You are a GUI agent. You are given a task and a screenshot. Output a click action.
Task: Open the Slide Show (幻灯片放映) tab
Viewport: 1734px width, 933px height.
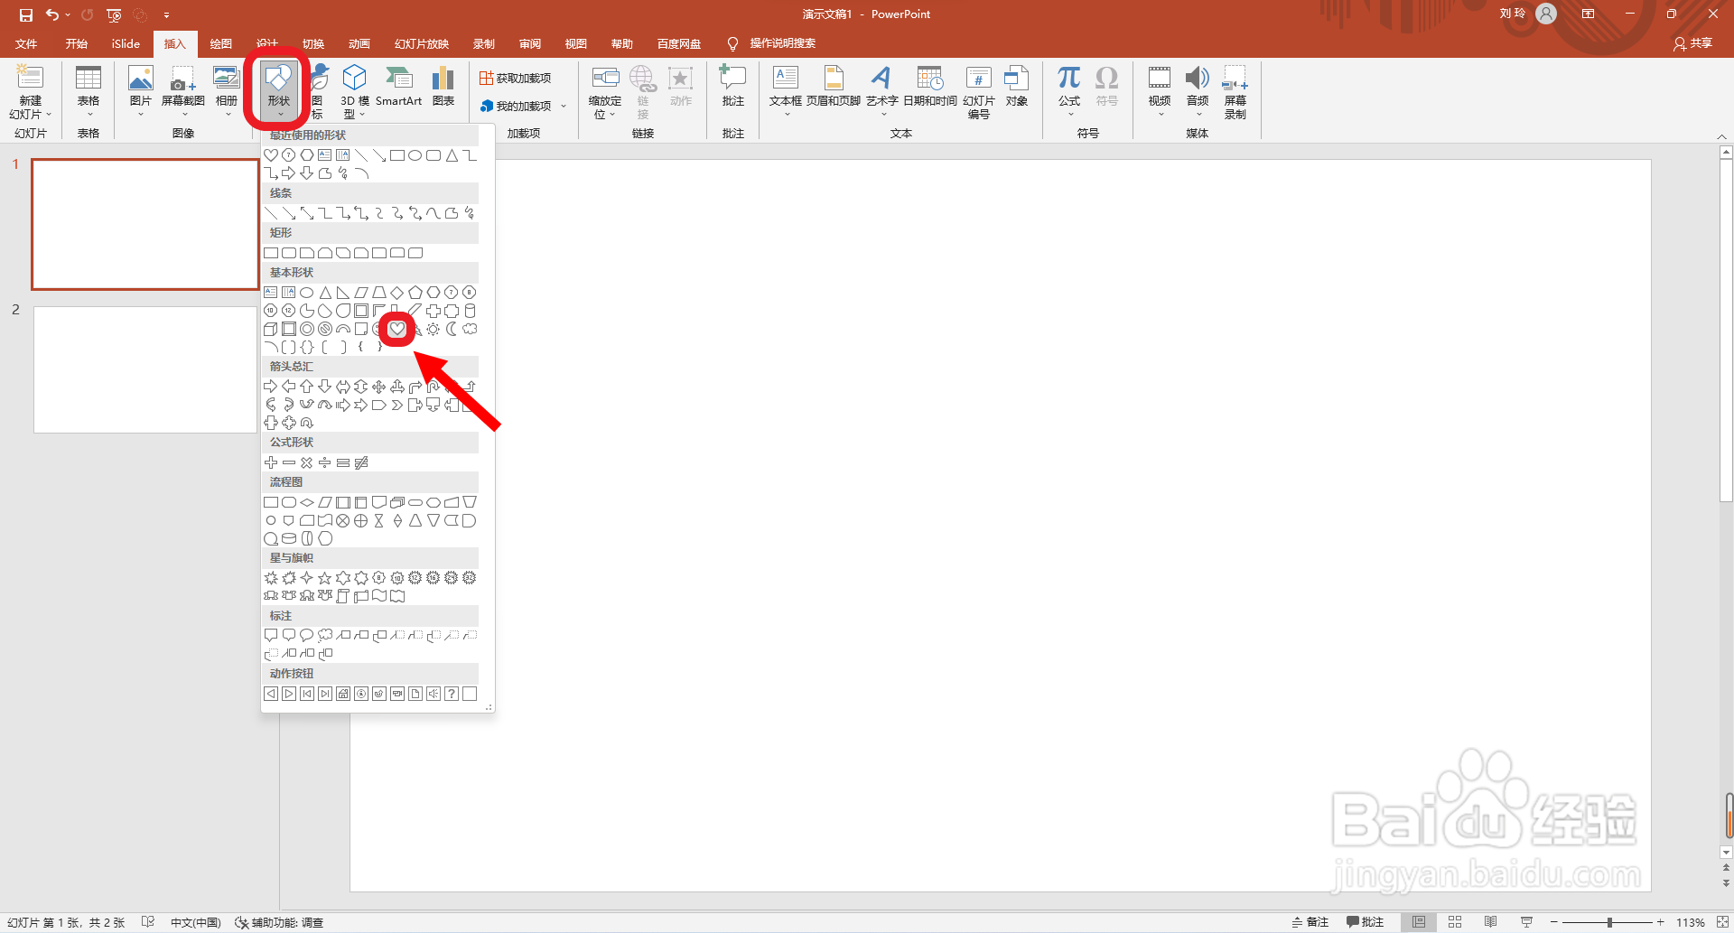pos(422,43)
